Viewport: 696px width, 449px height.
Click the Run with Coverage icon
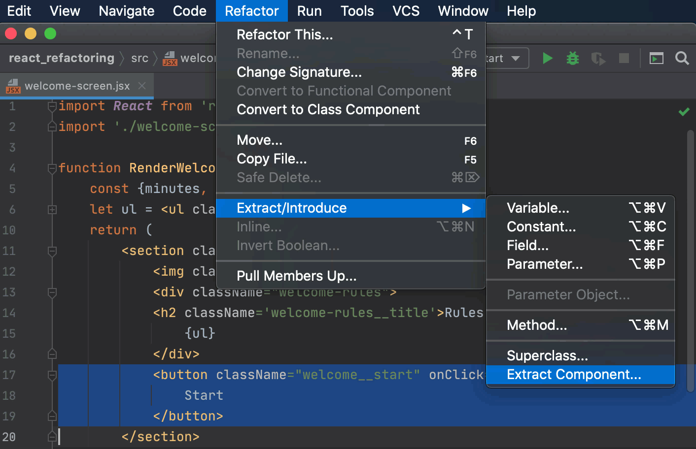click(x=598, y=58)
